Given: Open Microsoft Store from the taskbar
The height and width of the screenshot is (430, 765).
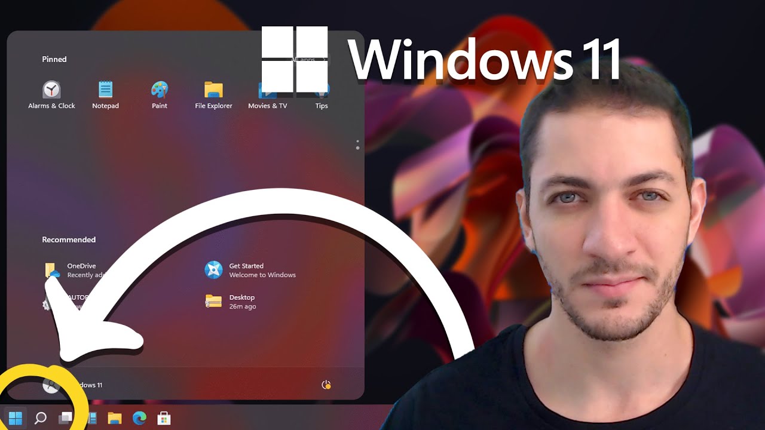Looking at the screenshot, I should 164,418.
